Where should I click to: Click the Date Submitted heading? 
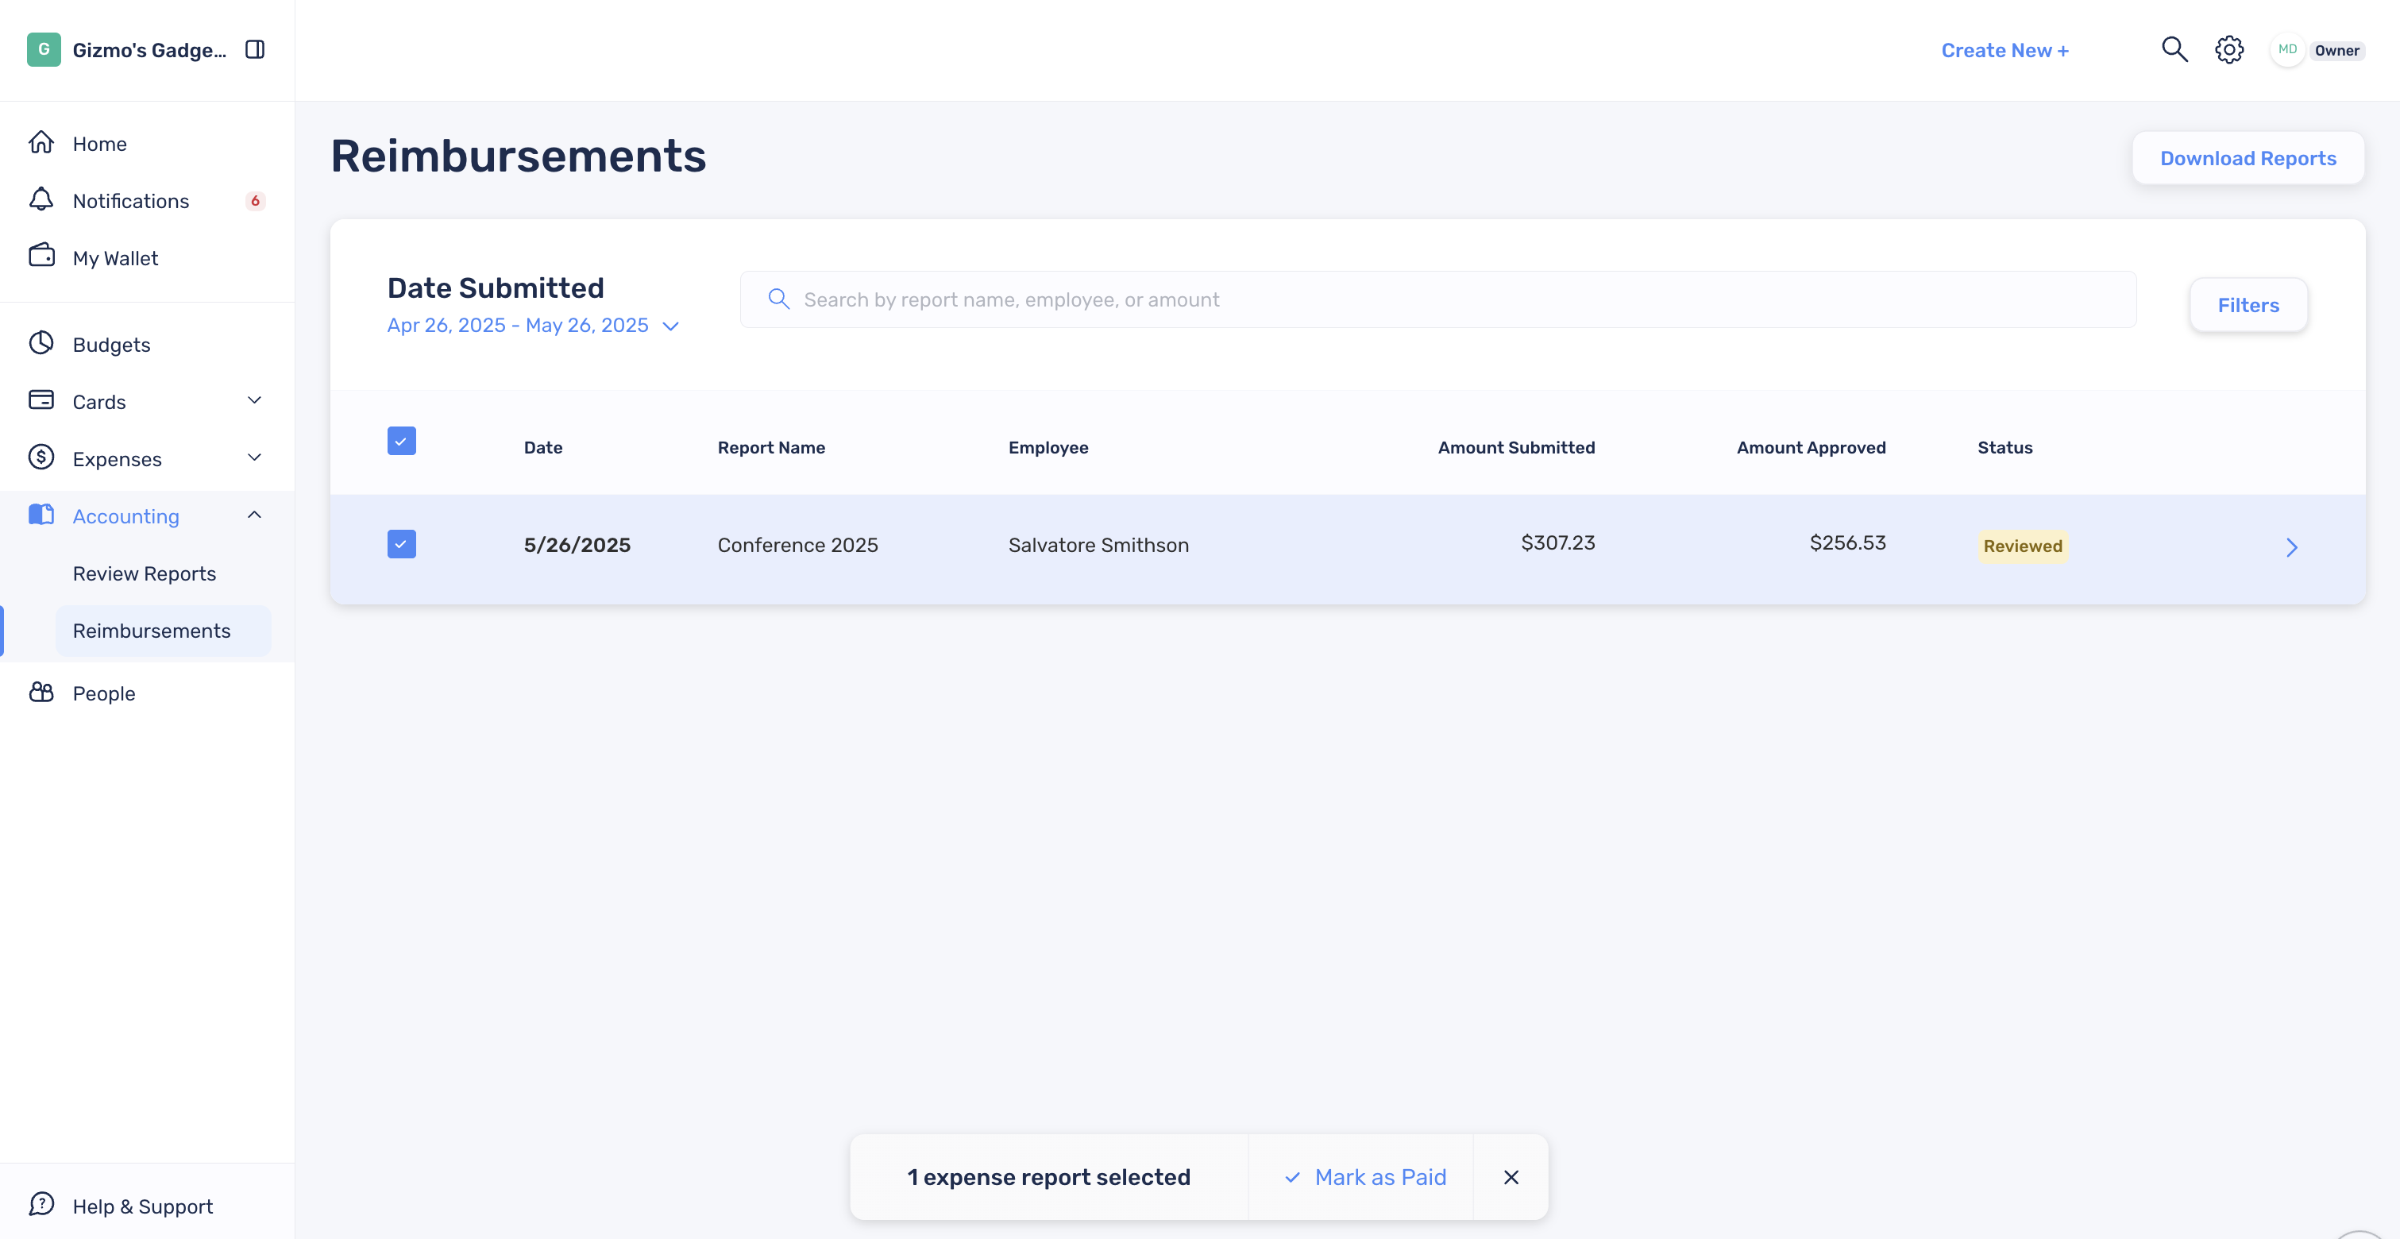[496, 288]
